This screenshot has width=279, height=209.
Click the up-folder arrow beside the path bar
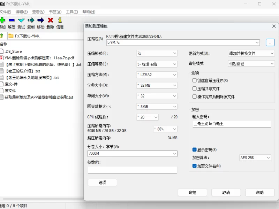click(x=2, y=36)
